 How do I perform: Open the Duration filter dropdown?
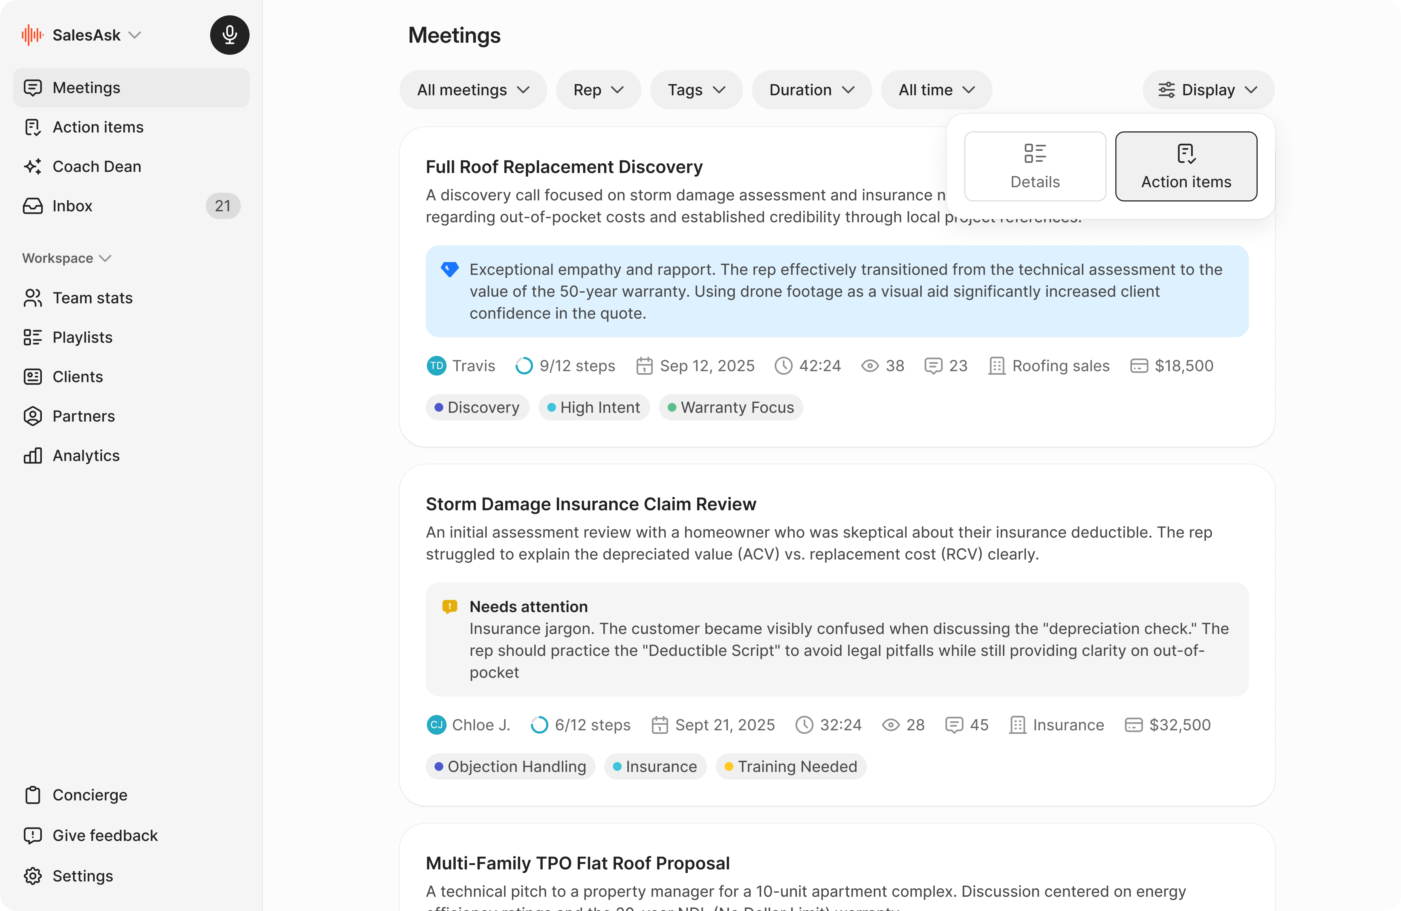point(811,90)
